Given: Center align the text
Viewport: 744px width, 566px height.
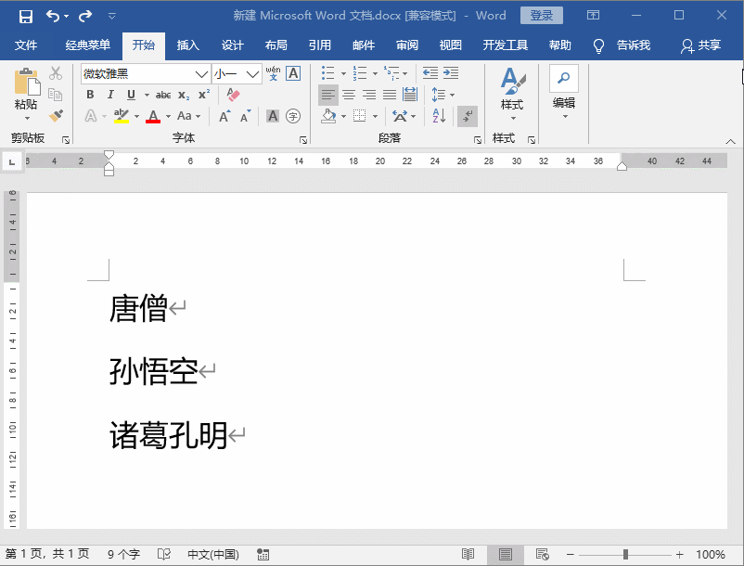Looking at the screenshot, I should (349, 95).
